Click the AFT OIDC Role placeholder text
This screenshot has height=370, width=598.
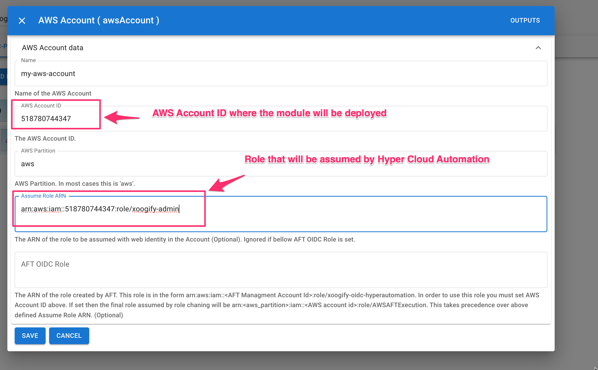coord(45,264)
